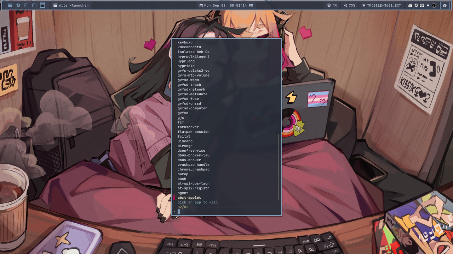Choose the Hyprland process entry

186,61
